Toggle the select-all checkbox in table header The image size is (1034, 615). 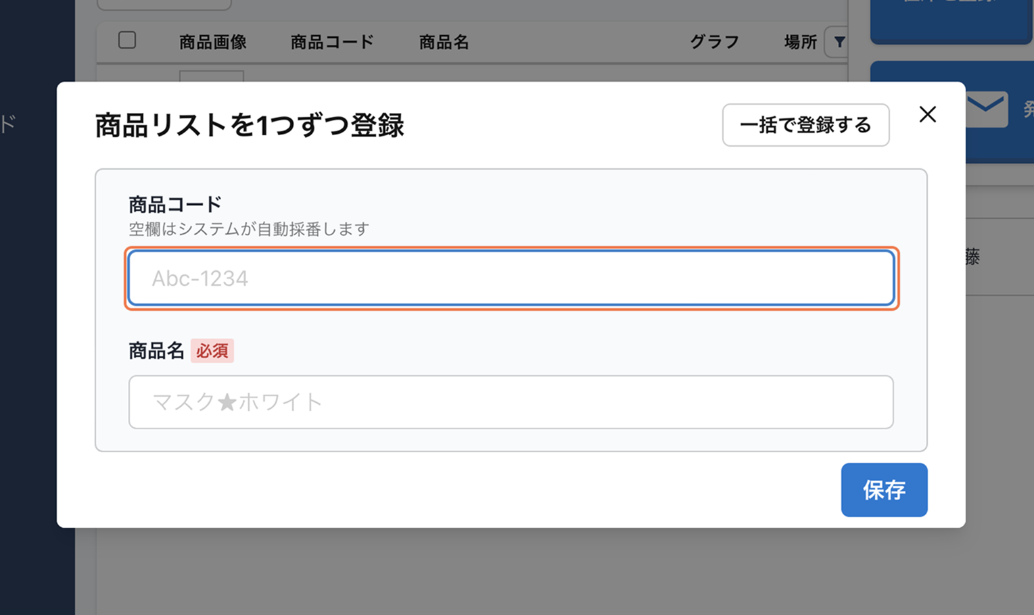click(x=127, y=41)
